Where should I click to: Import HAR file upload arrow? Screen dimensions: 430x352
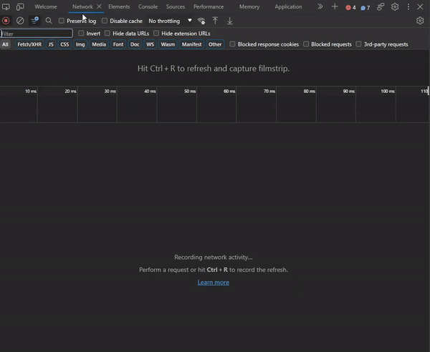coord(215,21)
